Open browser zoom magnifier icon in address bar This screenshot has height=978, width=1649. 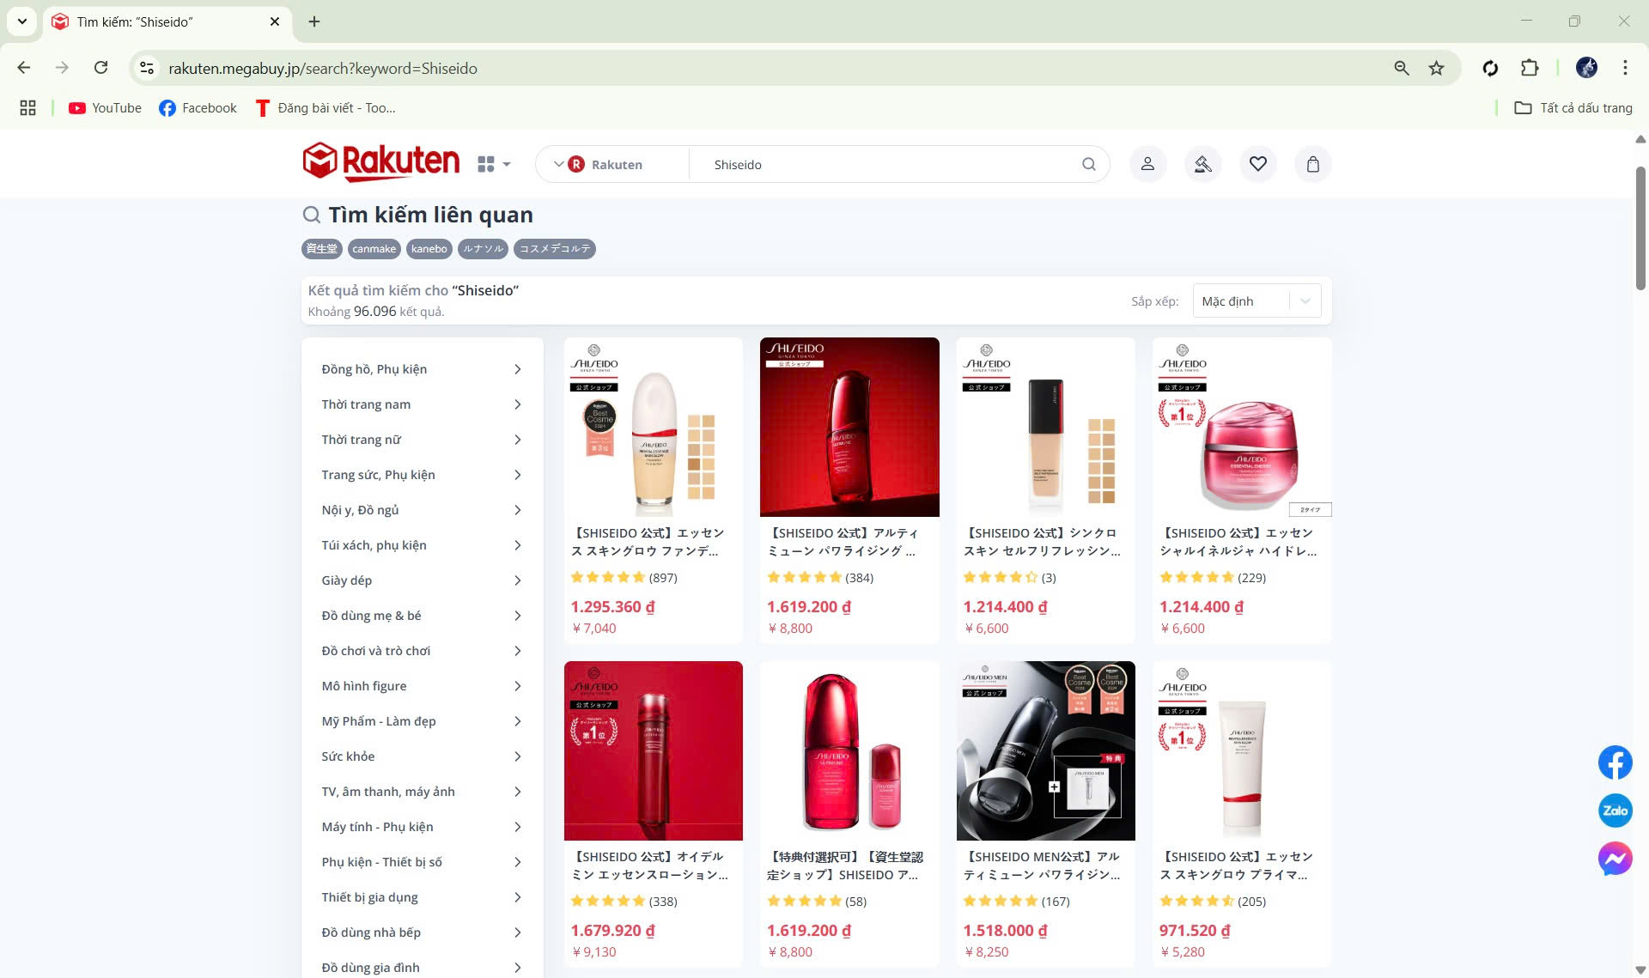click(1402, 68)
